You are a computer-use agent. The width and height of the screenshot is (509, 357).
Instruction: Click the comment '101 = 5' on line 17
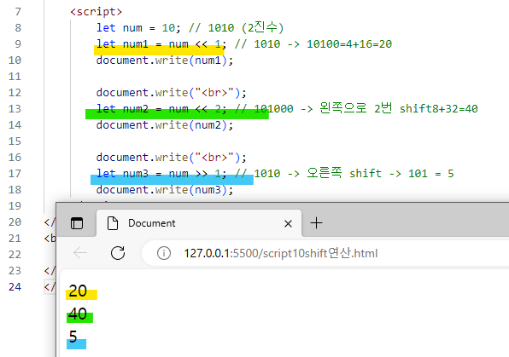coord(430,174)
